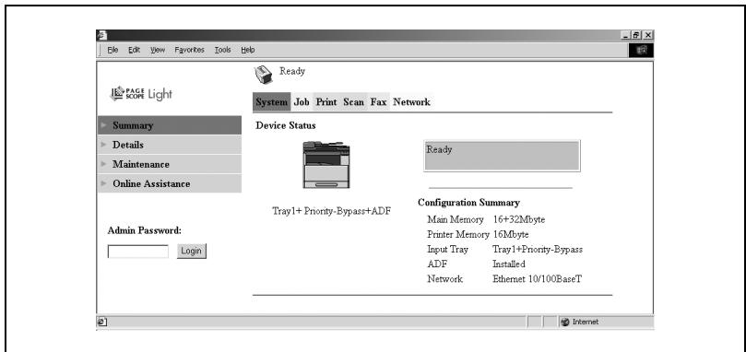Viewport: 746px width, 352px height.
Task: Restore down the browser window
Action: point(637,35)
